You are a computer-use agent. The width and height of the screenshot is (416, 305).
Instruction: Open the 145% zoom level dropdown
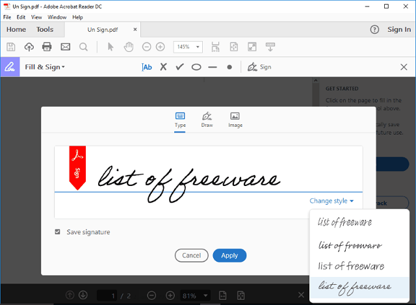(x=188, y=47)
